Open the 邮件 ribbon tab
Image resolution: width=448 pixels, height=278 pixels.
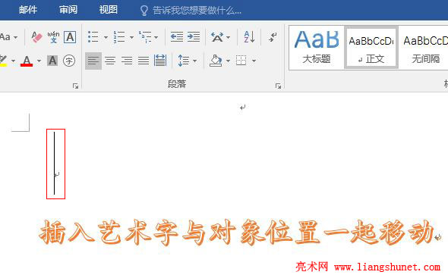(x=28, y=10)
